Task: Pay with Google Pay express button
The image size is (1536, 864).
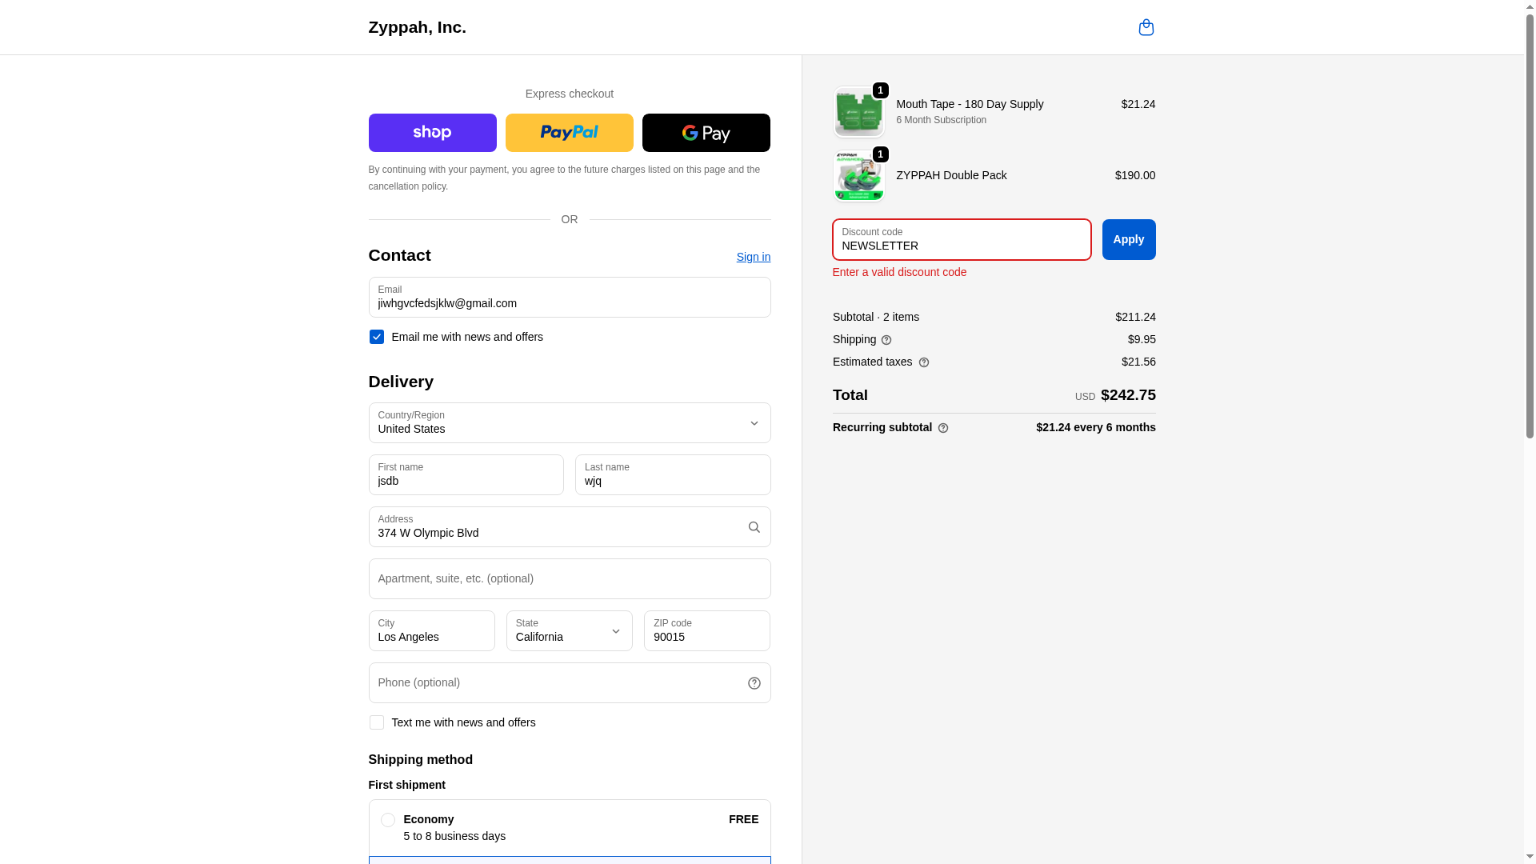Action: [706, 133]
